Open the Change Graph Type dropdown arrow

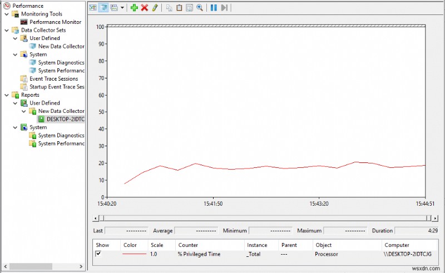click(122, 8)
